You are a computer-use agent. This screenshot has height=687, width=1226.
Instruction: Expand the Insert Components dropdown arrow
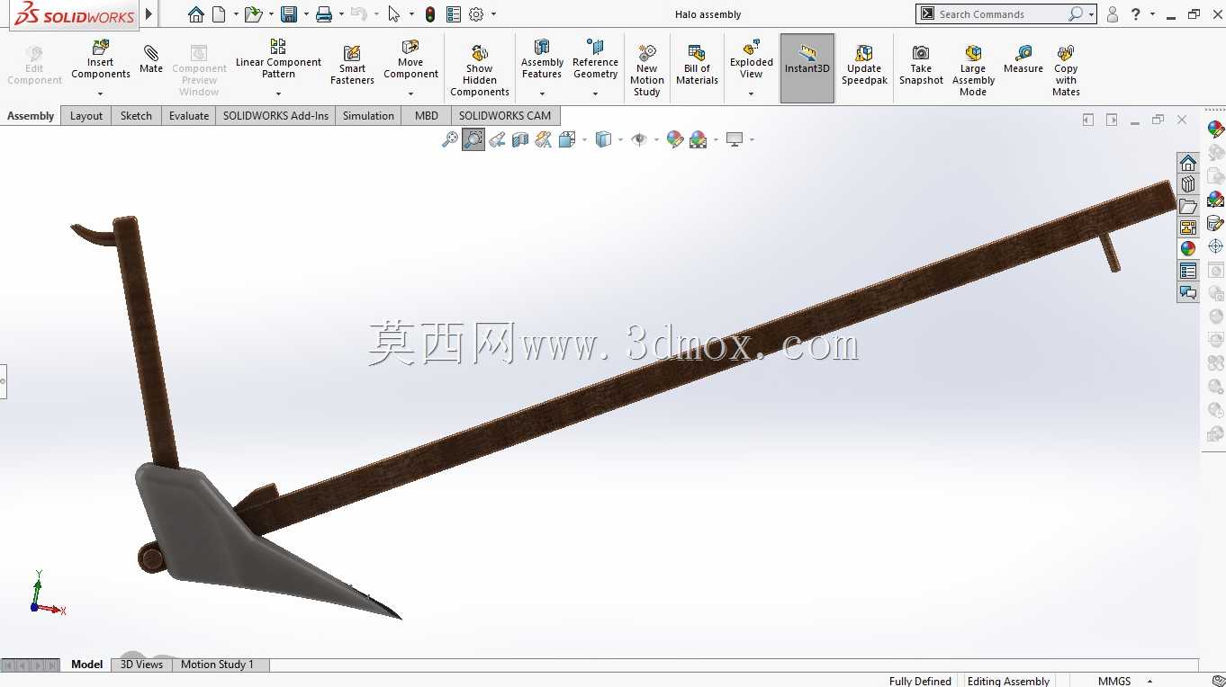point(101,94)
